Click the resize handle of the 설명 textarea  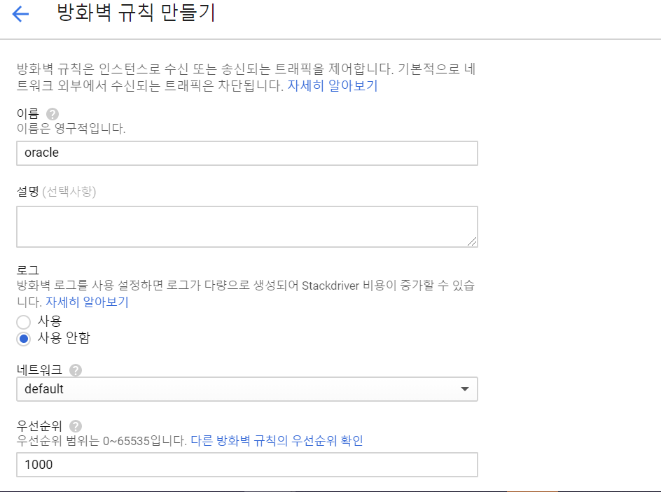click(473, 241)
